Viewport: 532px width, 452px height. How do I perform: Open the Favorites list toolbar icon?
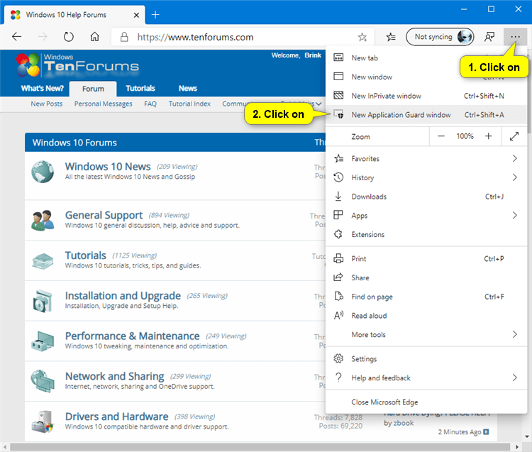(x=391, y=37)
